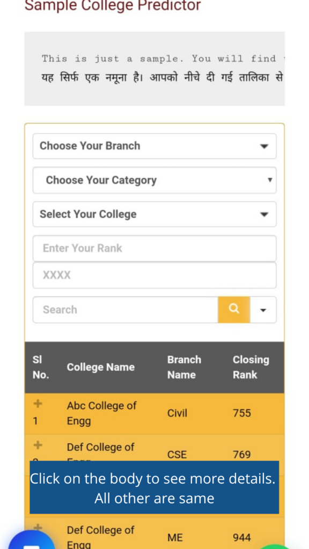
Task: Click closing rank 769 cell
Action: pyautogui.click(x=242, y=455)
